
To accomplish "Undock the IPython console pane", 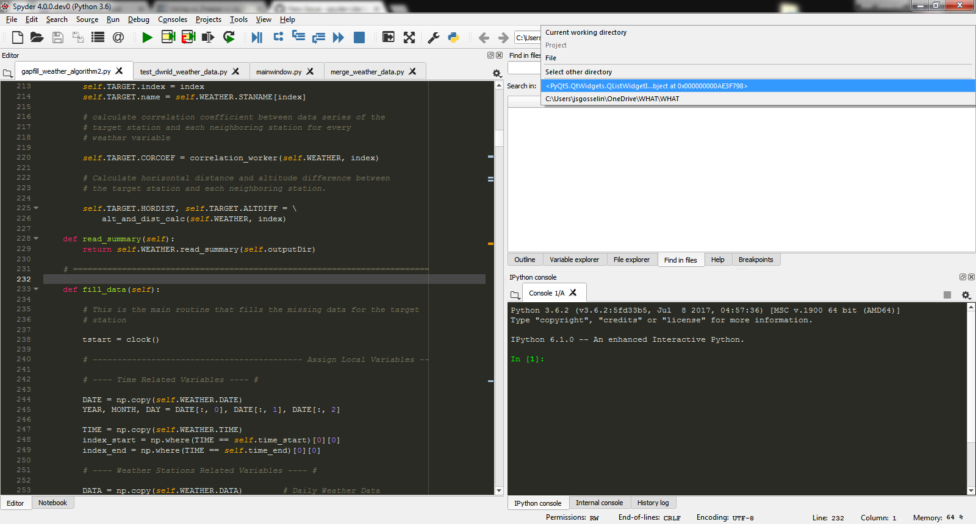I will click(x=963, y=277).
